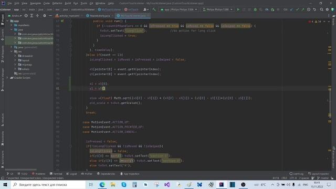336x189 pixels.
Task: Expand the drawable folder
Action: pos(15,56)
